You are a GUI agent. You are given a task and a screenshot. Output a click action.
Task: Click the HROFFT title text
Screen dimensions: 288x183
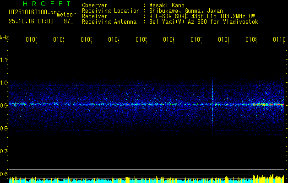(47, 4)
